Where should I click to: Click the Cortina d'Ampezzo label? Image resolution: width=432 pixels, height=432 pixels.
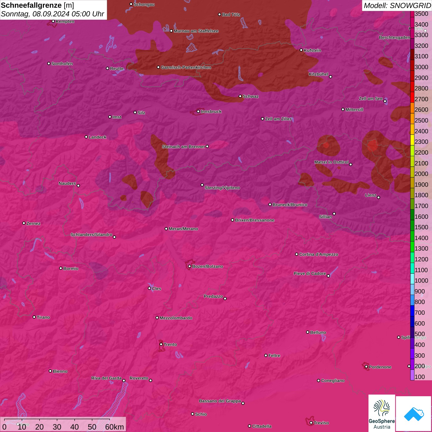tap(318, 254)
